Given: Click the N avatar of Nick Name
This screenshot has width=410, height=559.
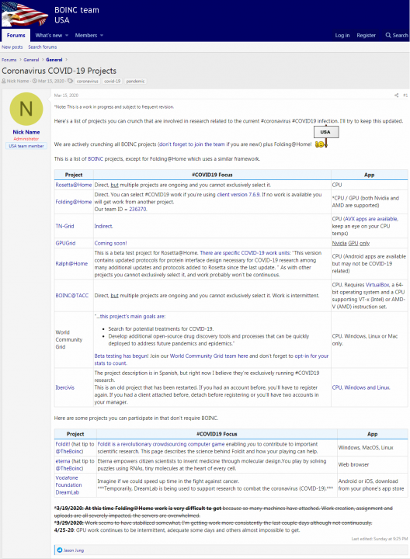Looking at the screenshot, I should click(x=26, y=109).
